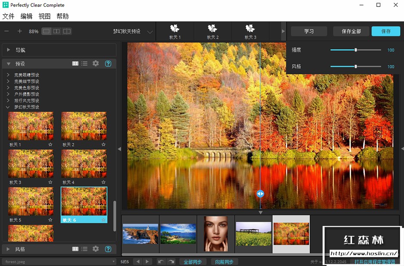Collapse the left panel with arrow
Viewport: 404px width, 266px height.
(x=119, y=149)
